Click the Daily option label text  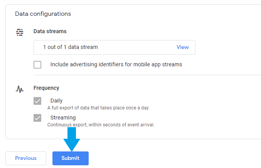click(56, 101)
